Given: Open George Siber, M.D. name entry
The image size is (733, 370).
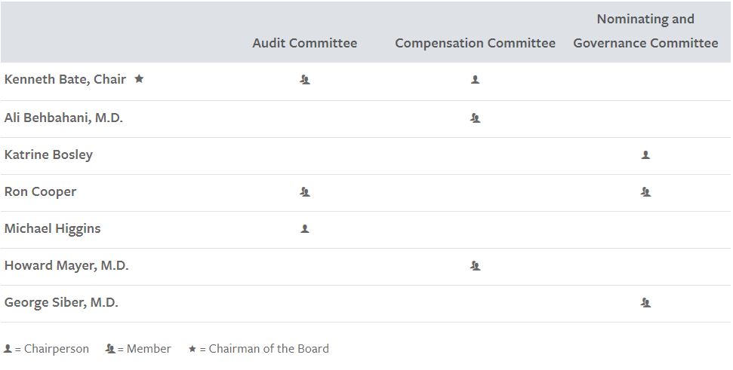Looking at the screenshot, I should click(61, 302).
